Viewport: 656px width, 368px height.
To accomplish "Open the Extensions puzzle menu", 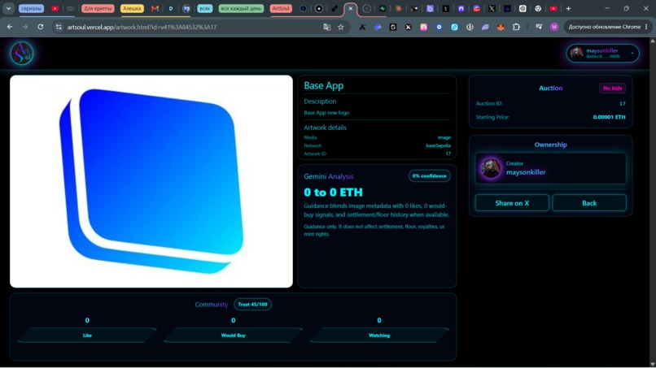I will pos(516,27).
